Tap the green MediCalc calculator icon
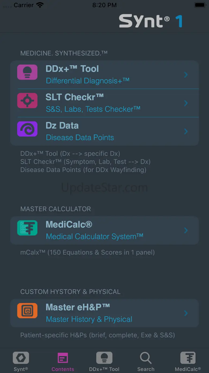This screenshot has width=209, height=373. point(27,228)
